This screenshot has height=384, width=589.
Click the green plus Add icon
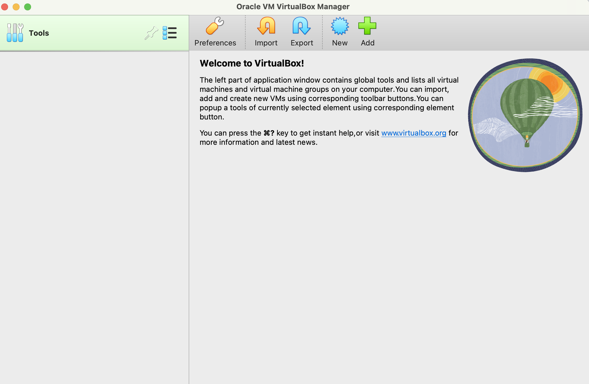(367, 26)
